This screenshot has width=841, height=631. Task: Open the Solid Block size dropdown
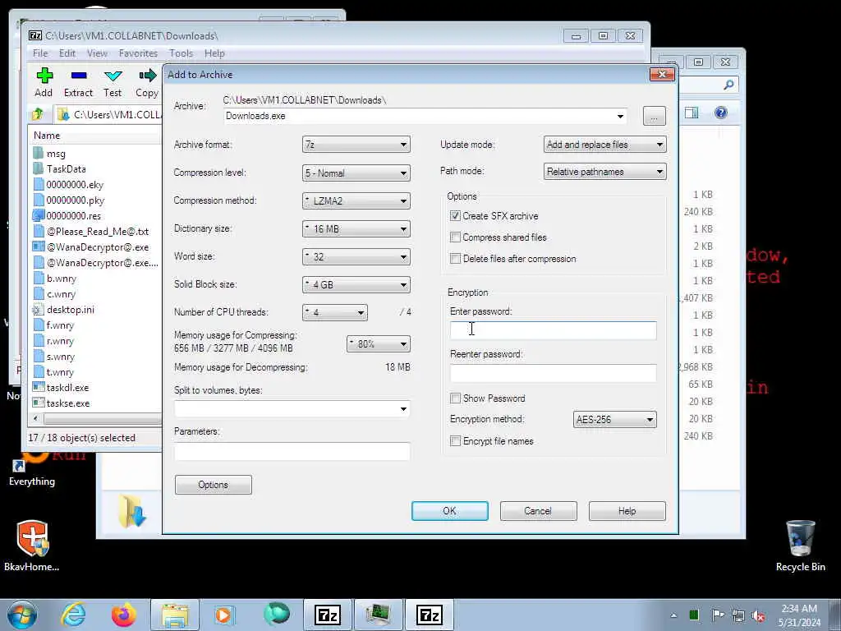[x=356, y=284]
